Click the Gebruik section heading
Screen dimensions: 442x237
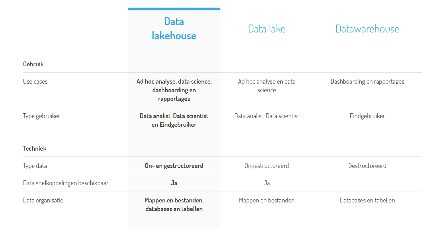tap(33, 64)
